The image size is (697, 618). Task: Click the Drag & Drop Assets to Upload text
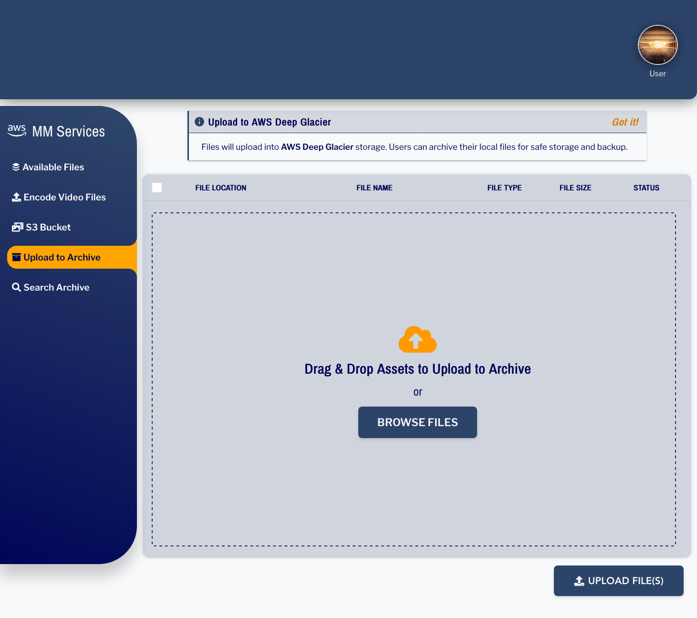(417, 369)
